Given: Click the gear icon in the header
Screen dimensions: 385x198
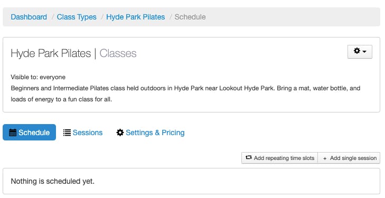Looking at the screenshot, I should click(x=357, y=51).
